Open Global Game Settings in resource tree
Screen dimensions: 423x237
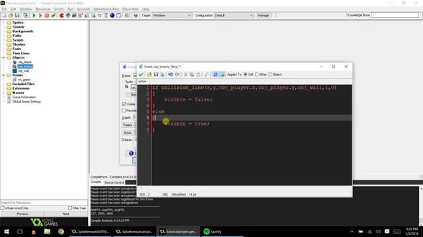pos(26,101)
